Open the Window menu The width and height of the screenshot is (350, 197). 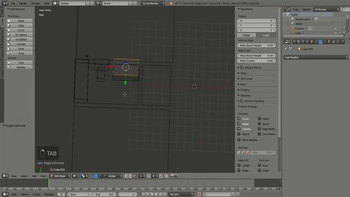(x=36, y=3)
